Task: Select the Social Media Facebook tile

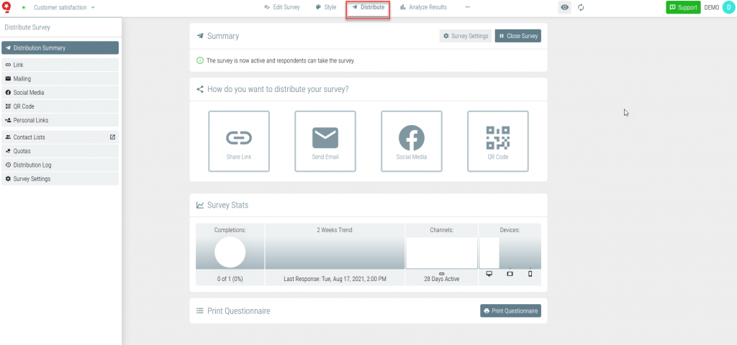Action: point(411,141)
